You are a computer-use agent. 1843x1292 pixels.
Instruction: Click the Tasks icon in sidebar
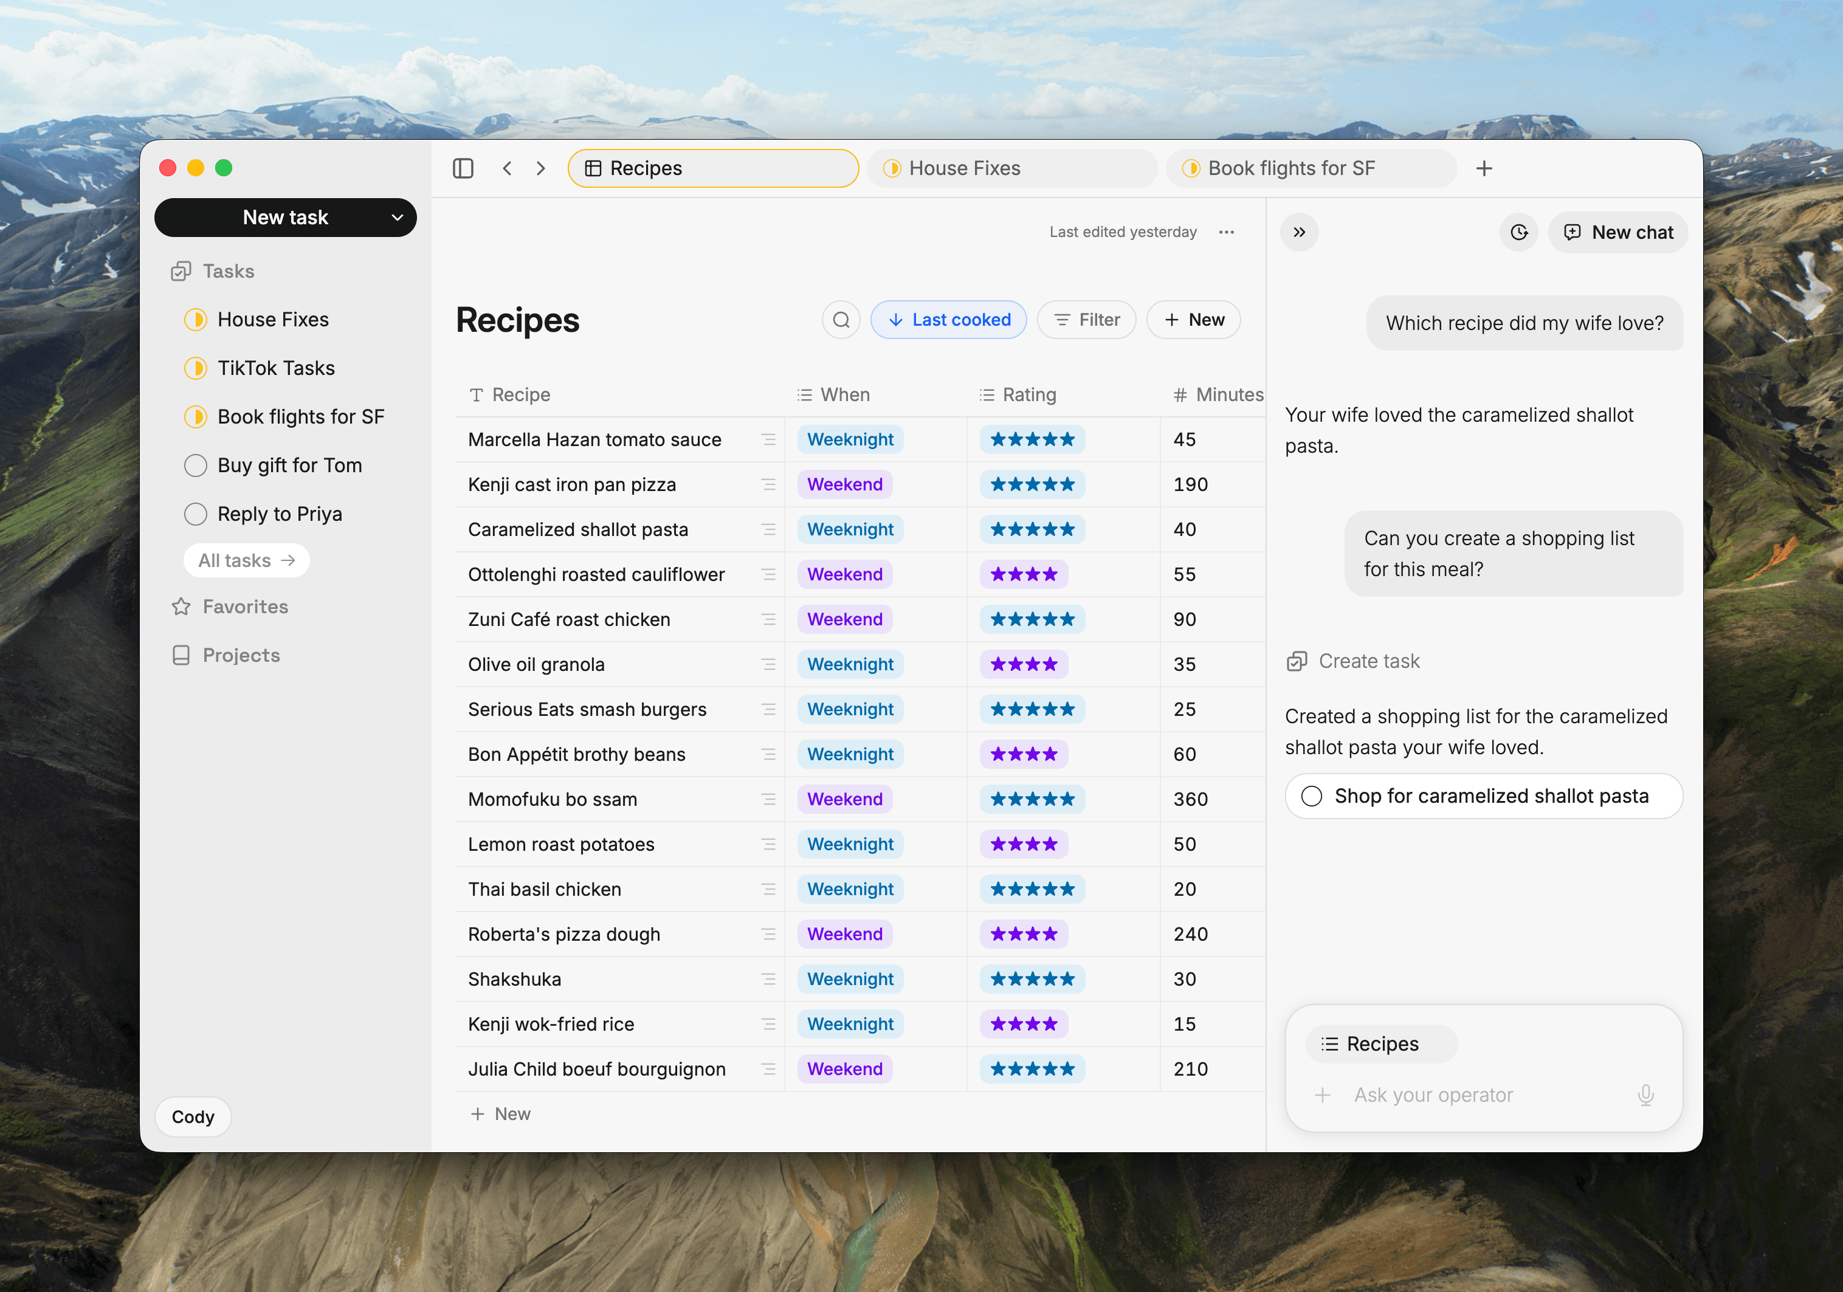pos(181,271)
